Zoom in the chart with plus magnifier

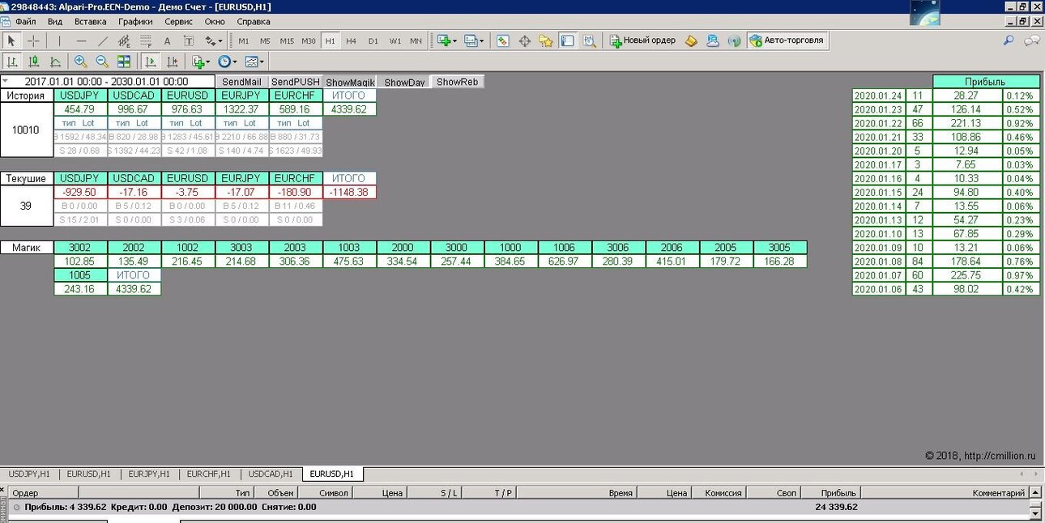click(80, 61)
